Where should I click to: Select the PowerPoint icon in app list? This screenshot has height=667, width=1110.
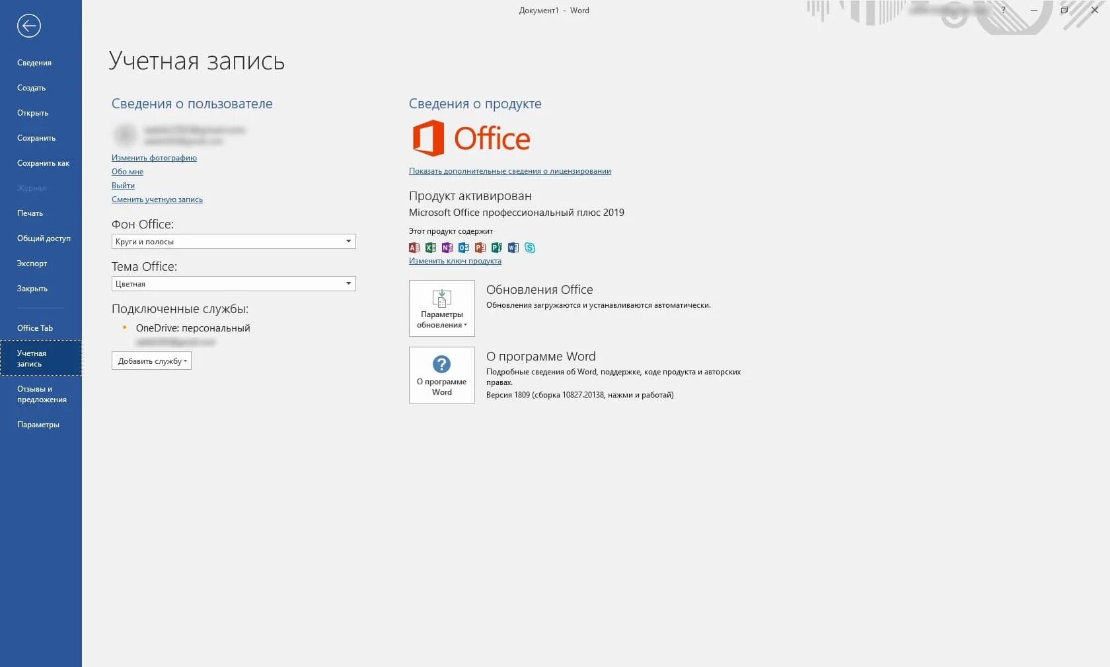[x=480, y=248]
